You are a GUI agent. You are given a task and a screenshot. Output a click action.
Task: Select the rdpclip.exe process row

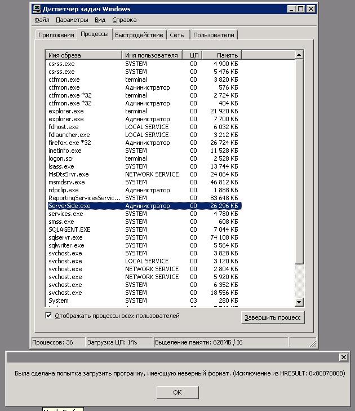pyautogui.click(x=144, y=190)
